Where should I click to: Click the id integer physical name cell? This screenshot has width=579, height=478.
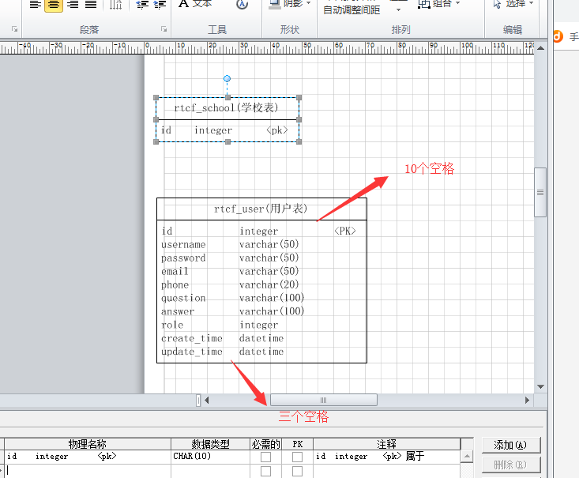point(88,457)
